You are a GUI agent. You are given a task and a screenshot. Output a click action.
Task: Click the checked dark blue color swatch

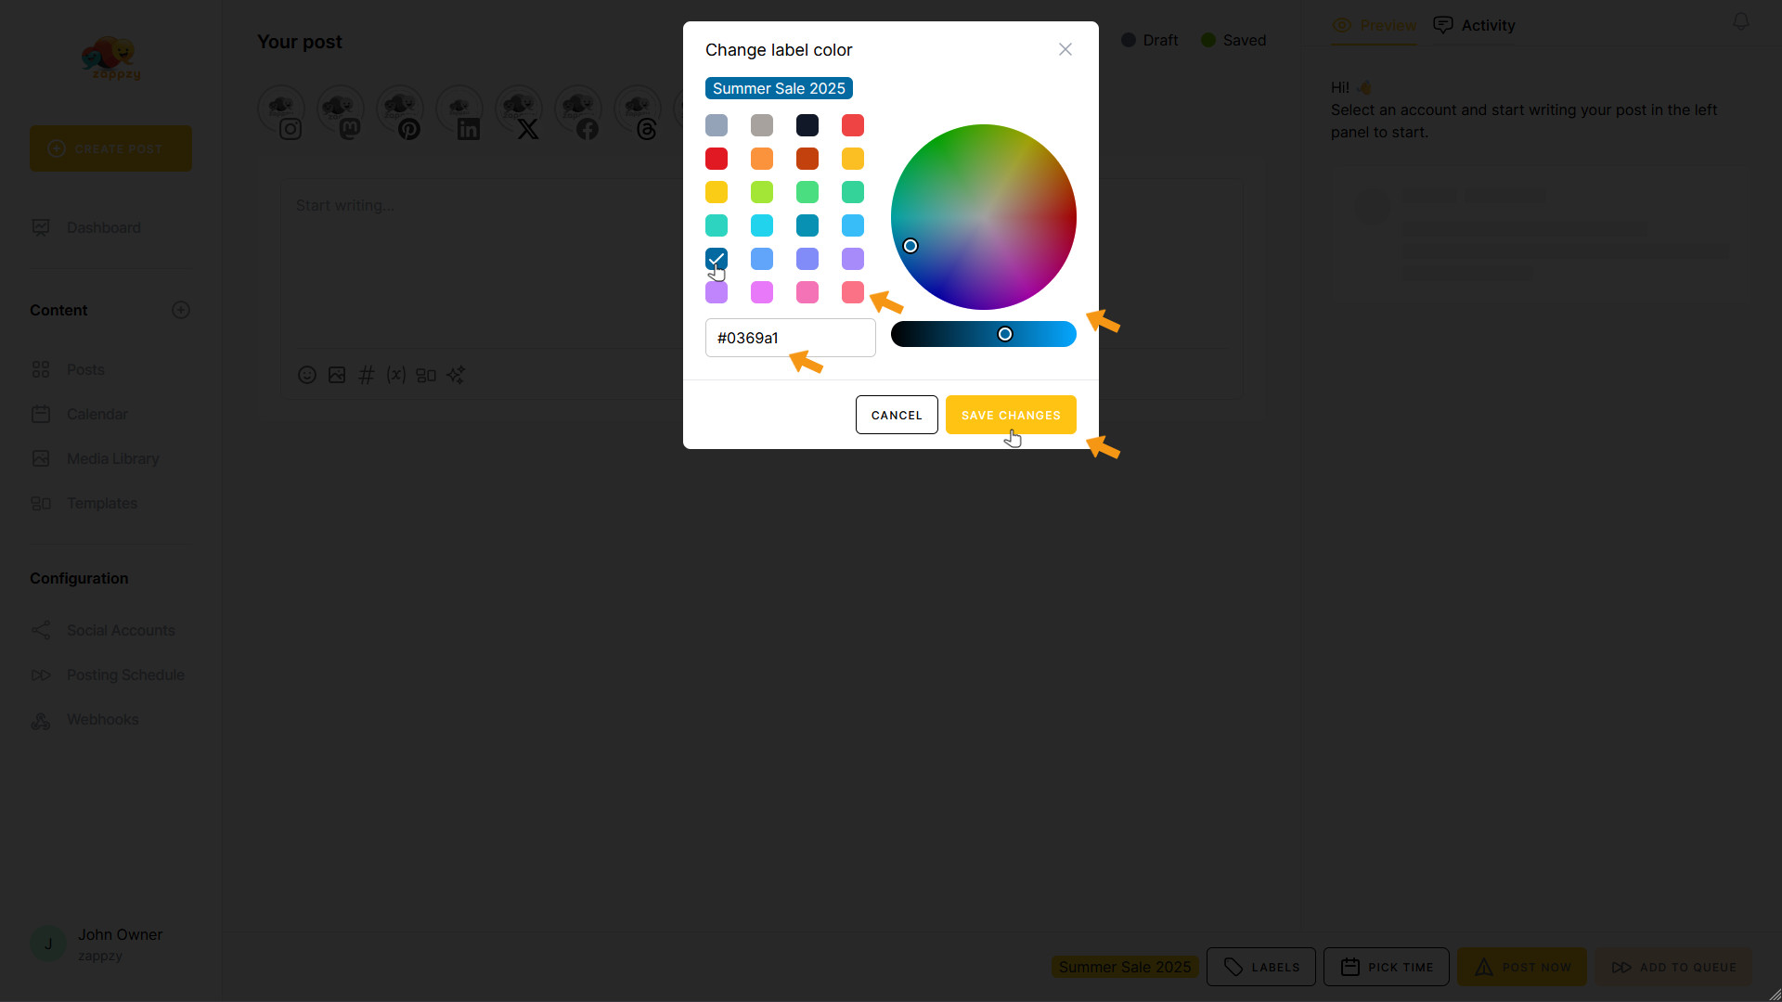tap(717, 259)
